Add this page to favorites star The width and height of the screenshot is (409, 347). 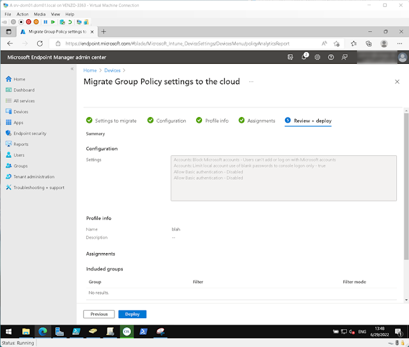tap(337, 43)
